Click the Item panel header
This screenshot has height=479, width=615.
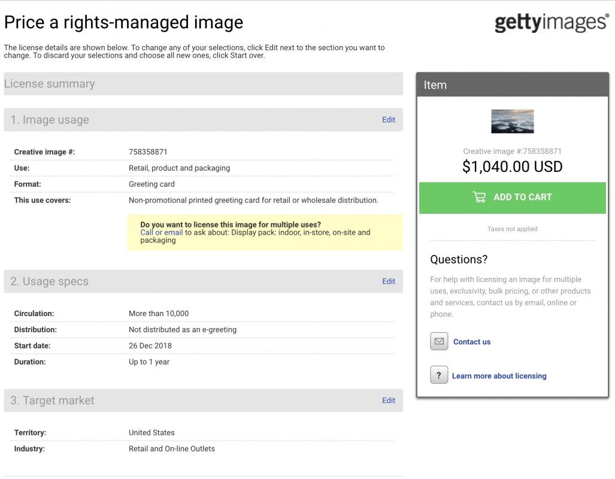tap(512, 85)
